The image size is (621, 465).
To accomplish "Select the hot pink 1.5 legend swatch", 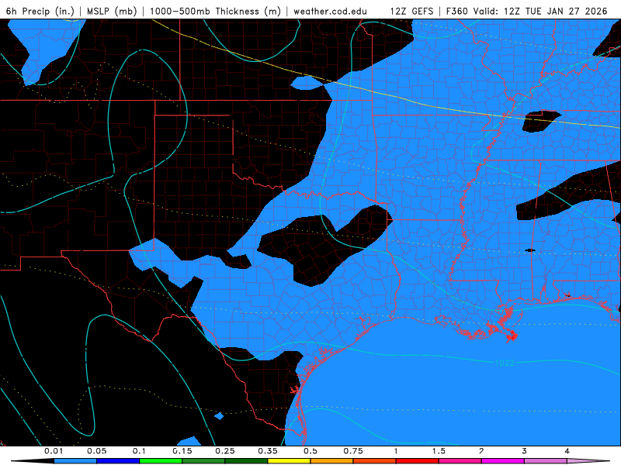I will pyautogui.click(x=460, y=461).
